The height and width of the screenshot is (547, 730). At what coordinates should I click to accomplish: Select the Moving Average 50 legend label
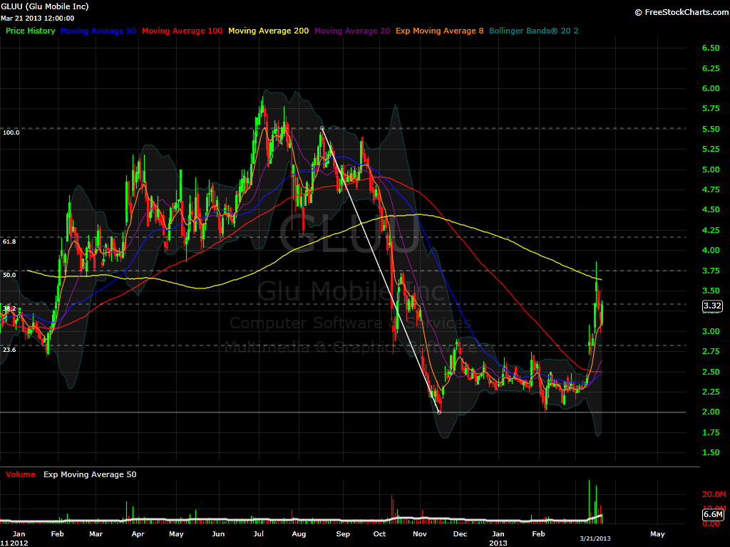click(x=98, y=31)
